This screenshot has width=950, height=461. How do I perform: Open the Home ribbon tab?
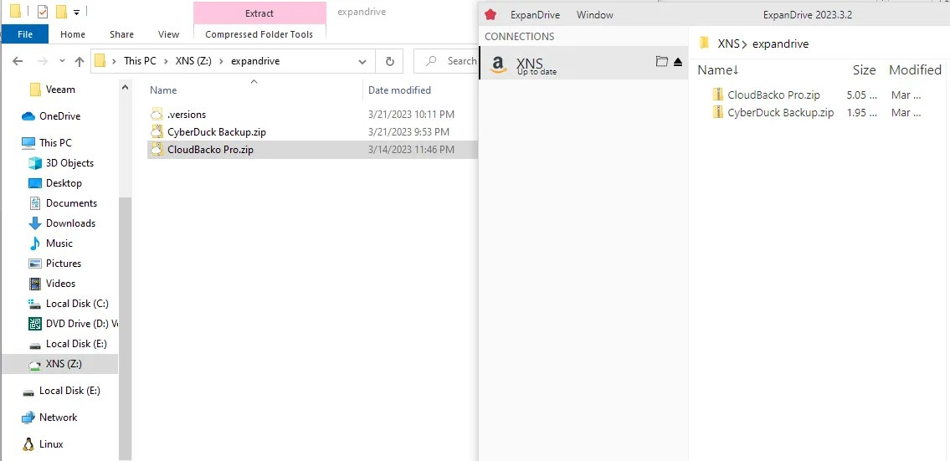(73, 34)
